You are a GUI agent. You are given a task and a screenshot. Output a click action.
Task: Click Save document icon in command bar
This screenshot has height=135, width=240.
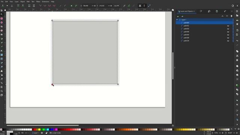click(237, 20)
